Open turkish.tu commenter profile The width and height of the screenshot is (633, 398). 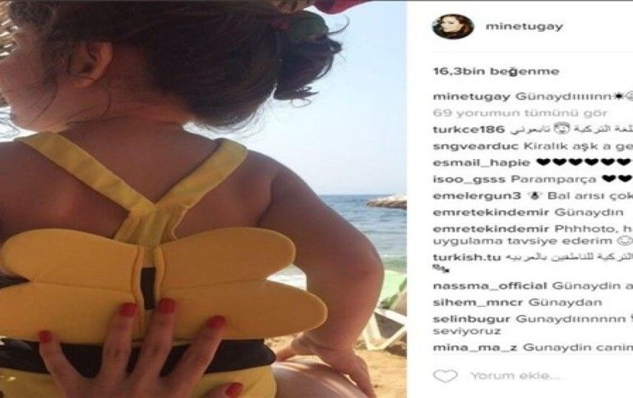click(467, 257)
